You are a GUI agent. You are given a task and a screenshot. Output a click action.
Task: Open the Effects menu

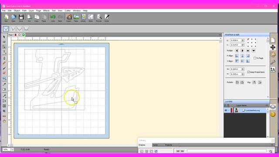pos(46,10)
